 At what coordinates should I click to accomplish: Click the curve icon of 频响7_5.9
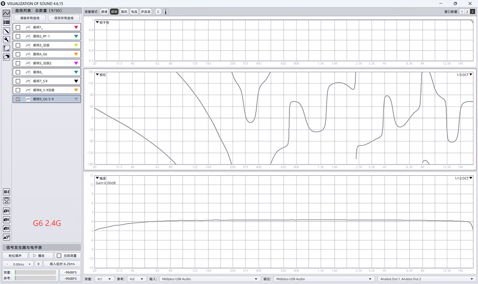click(28, 81)
